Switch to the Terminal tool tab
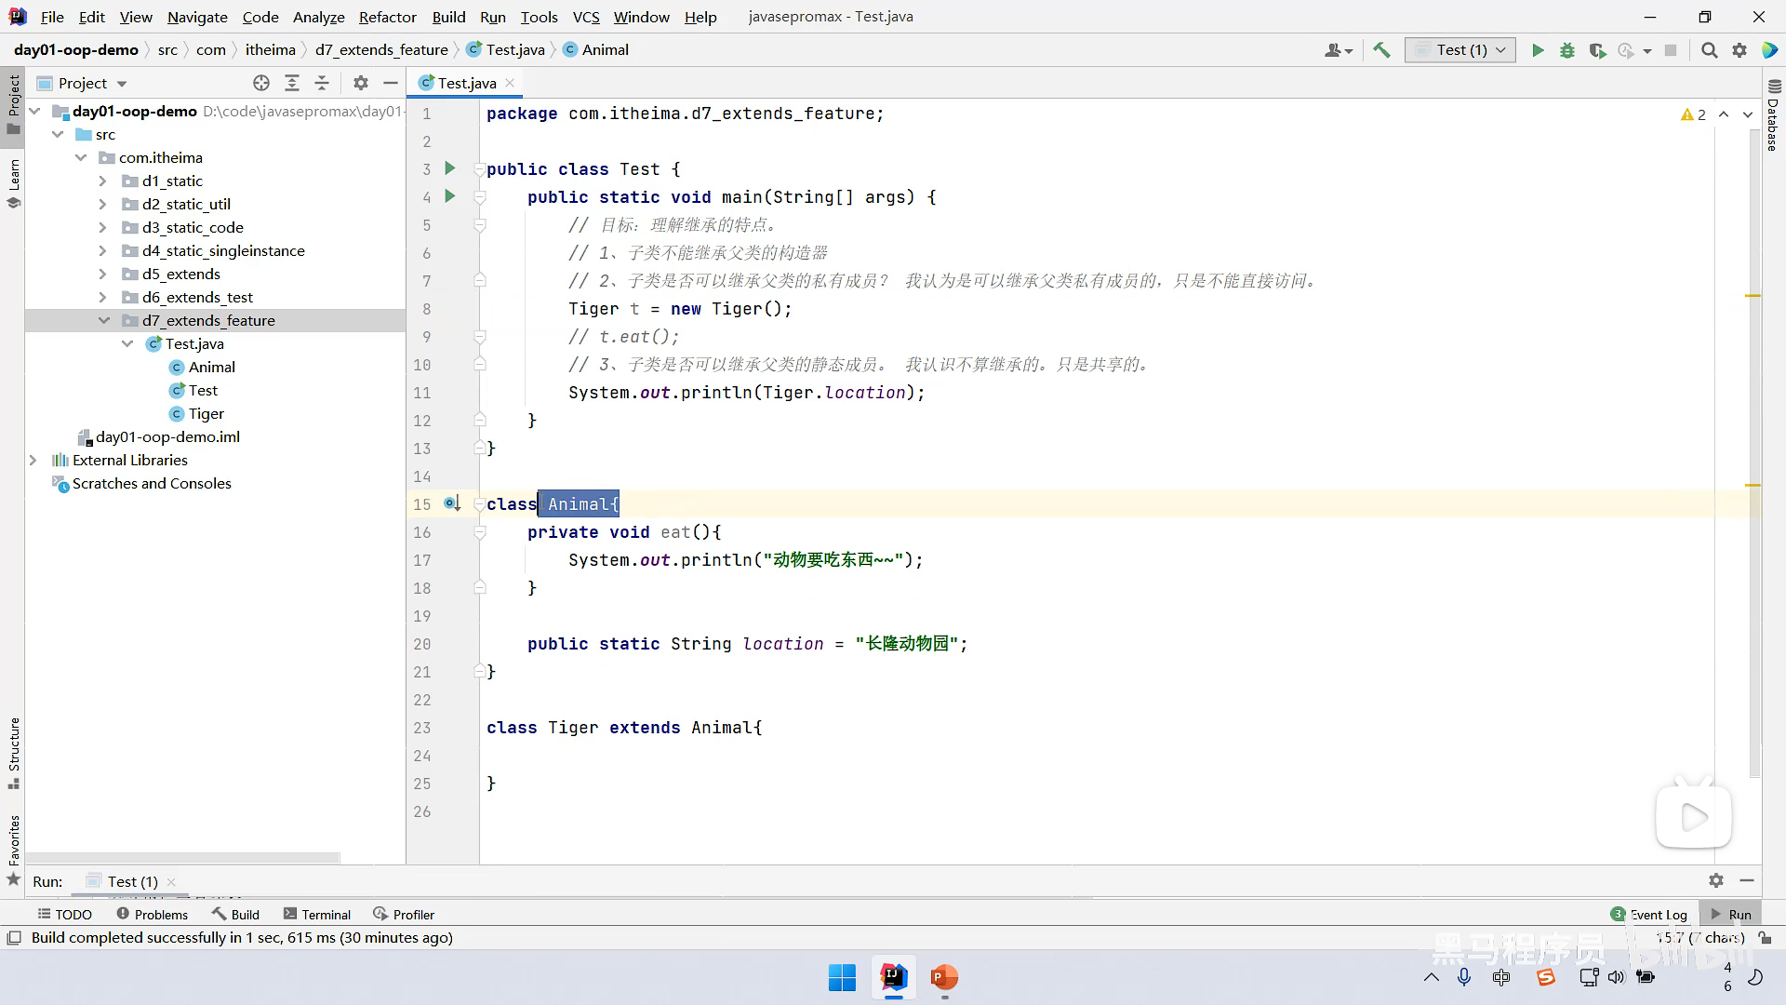 317,915
